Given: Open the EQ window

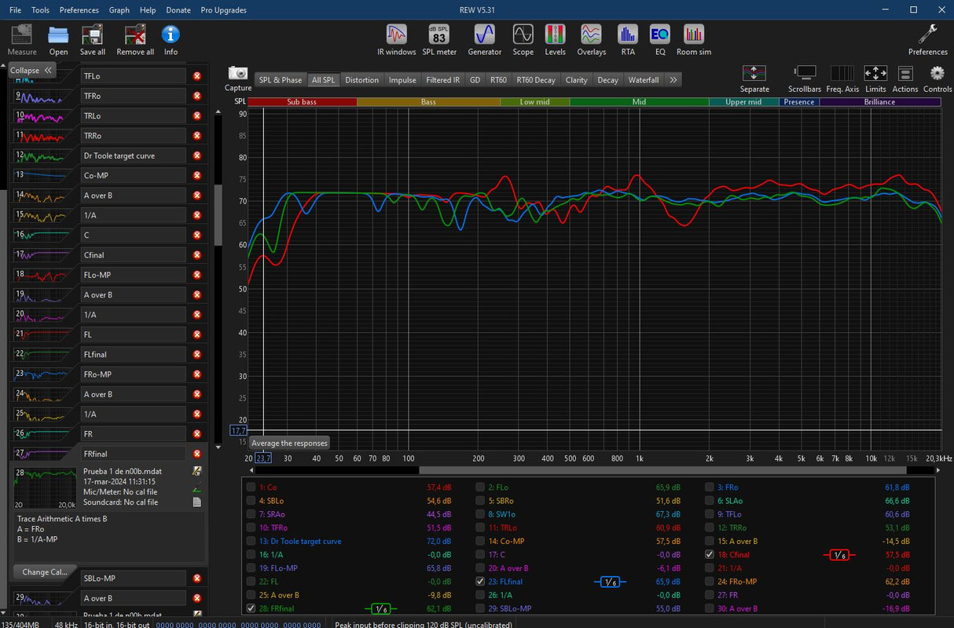Looking at the screenshot, I should pyautogui.click(x=660, y=39).
